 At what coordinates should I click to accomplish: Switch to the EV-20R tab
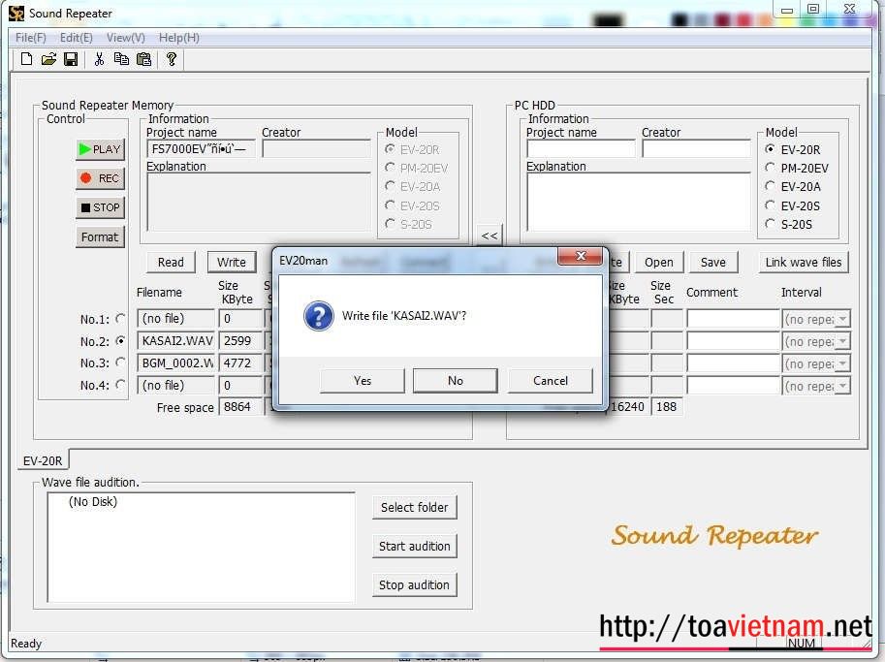coord(43,460)
